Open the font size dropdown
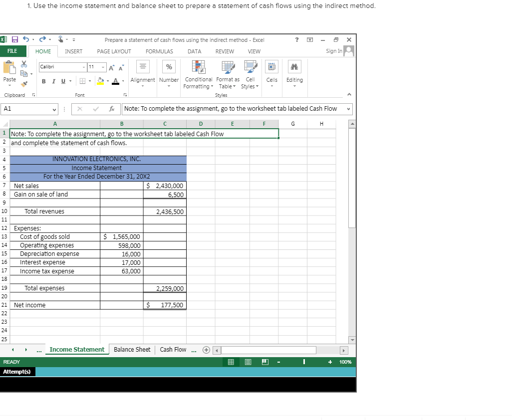512x420 pixels. [x=104, y=67]
